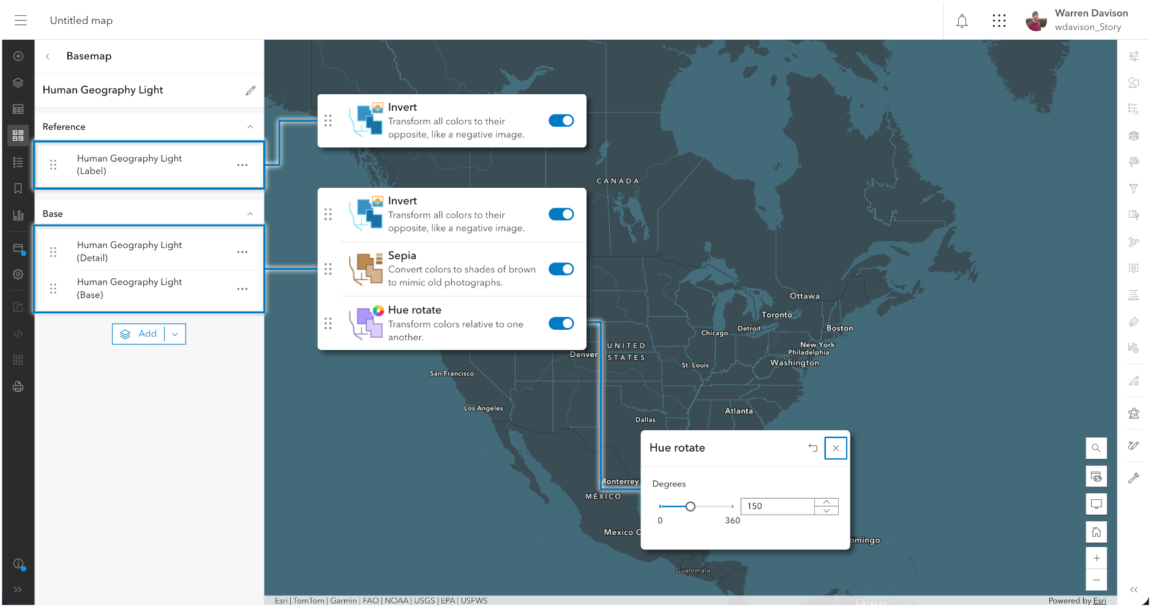Open the Legend sidebar icon
Viewport: 1151px width, 607px height.
click(x=18, y=162)
